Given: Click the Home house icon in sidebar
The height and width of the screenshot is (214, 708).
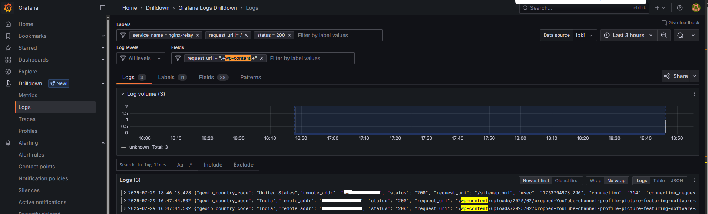Looking at the screenshot, I should 8,24.
